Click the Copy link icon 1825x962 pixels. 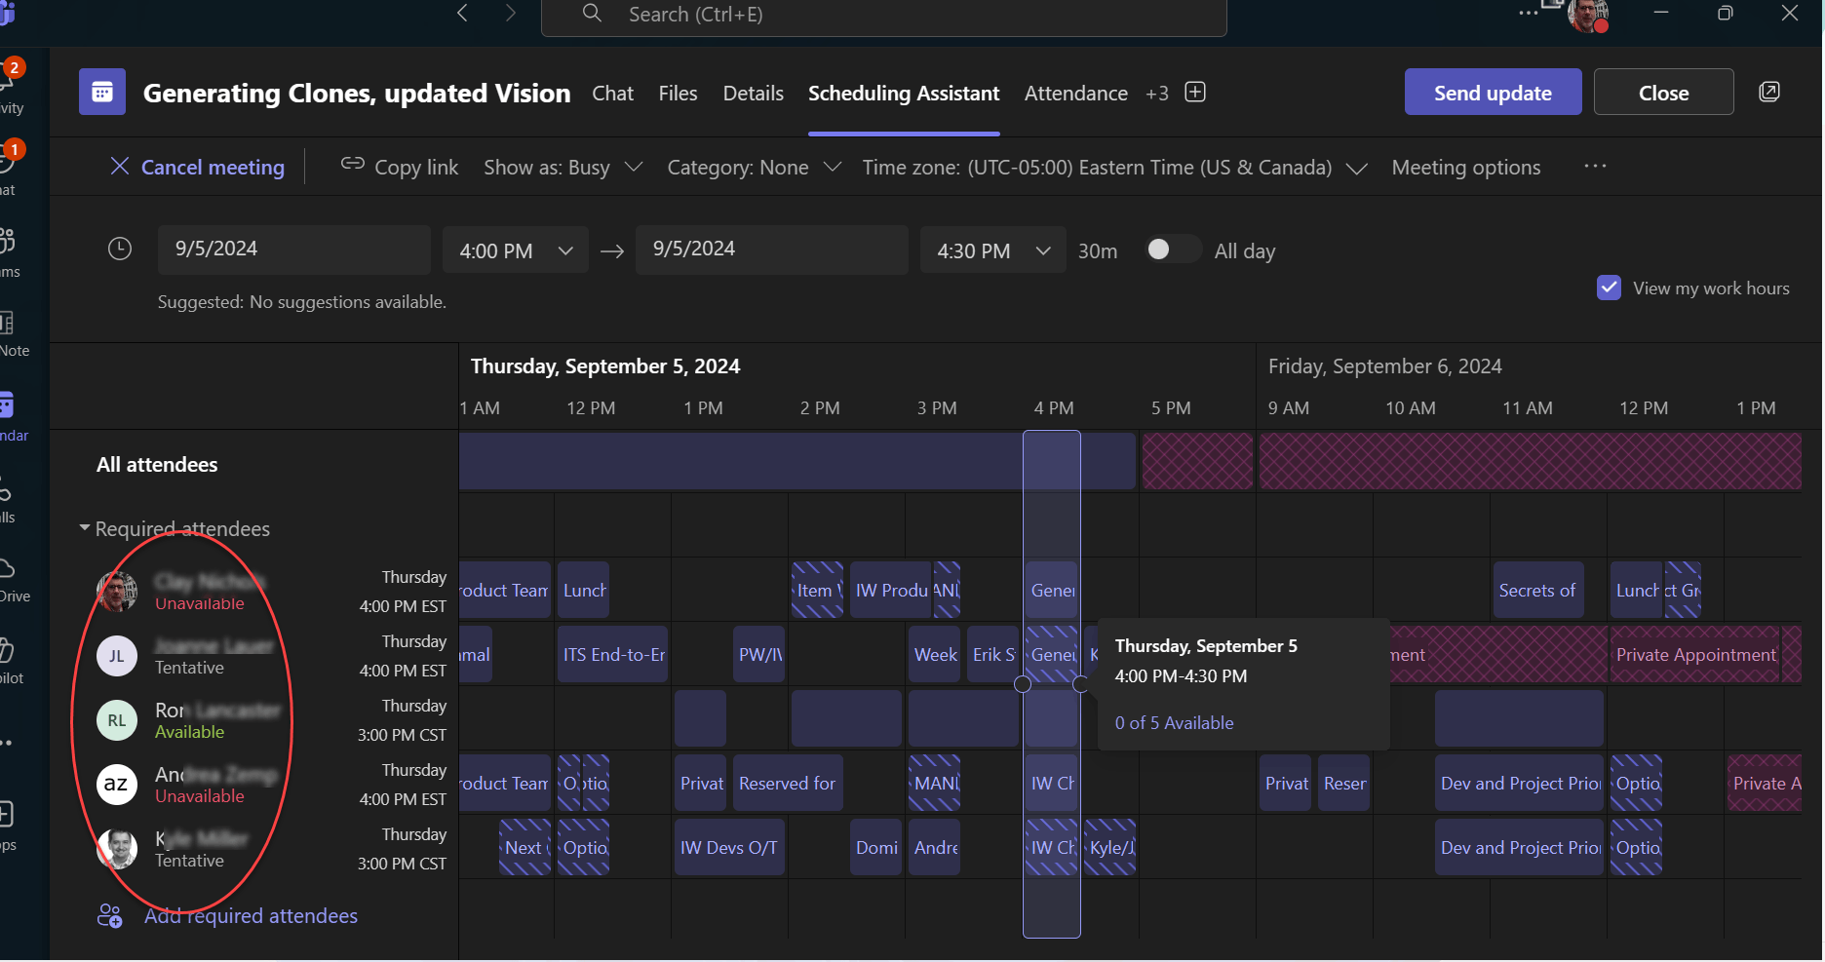pos(351,165)
